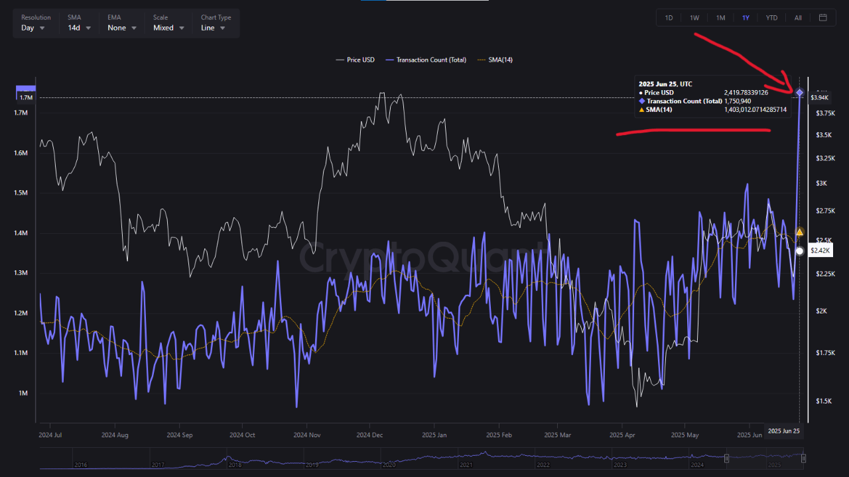Open the Resolution Day dropdown

pyautogui.click(x=33, y=28)
